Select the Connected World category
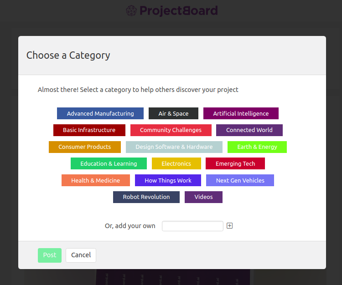 tap(249, 130)
